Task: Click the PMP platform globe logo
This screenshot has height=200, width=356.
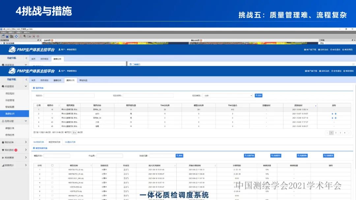Action: [x=12, y=71]
